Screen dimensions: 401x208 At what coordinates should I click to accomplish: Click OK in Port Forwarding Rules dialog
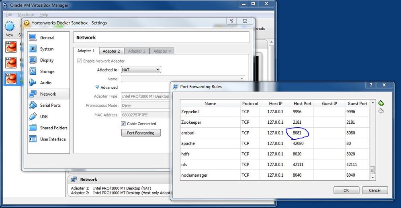tap(346, 190)
